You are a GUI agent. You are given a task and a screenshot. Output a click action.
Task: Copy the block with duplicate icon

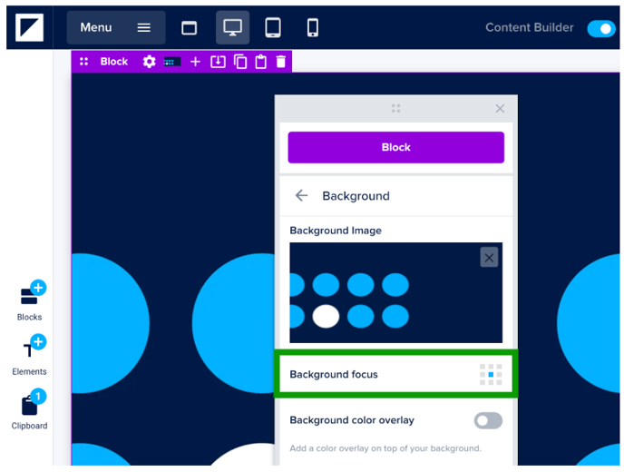239,62
